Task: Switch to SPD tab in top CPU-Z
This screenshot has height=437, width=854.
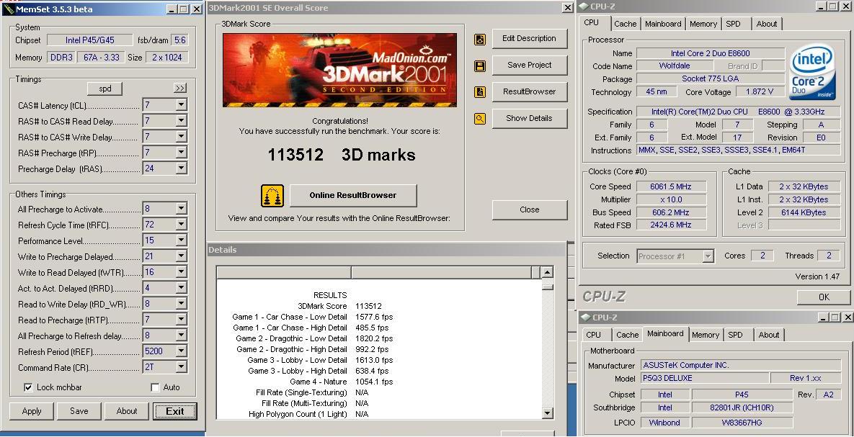Action: click(x=734, y=24)
